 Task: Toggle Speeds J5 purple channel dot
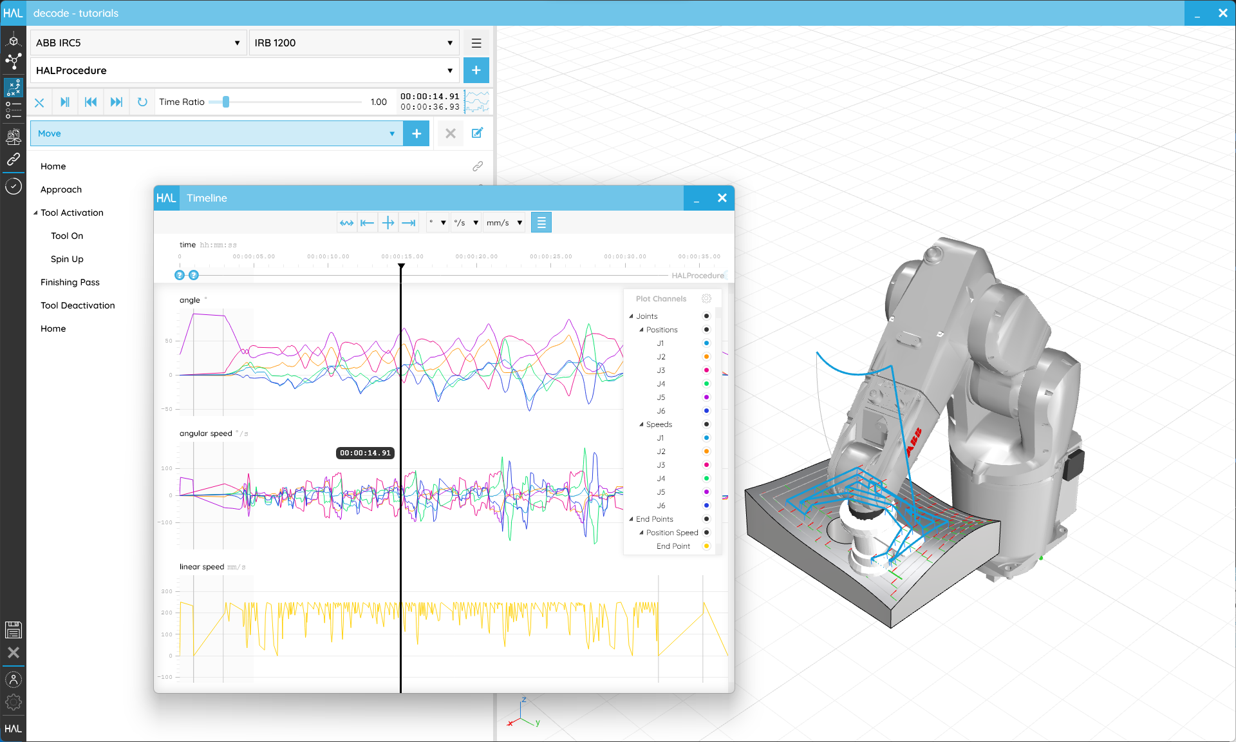tap(706, 492)
